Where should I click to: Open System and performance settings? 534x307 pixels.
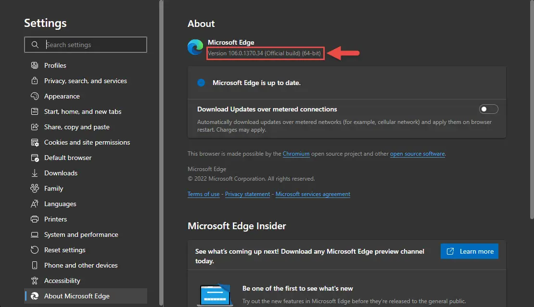click(x=86, y=234)
